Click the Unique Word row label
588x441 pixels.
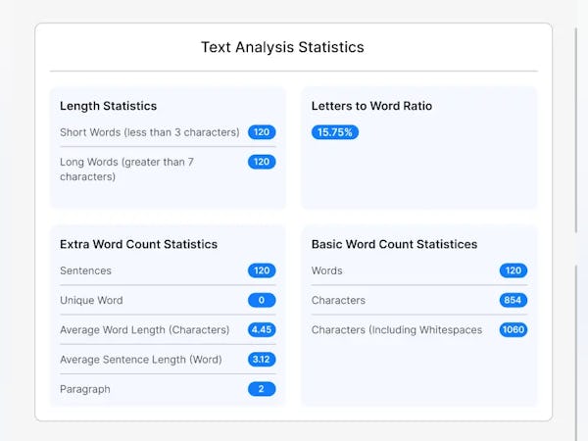pyautogui.click(x=91, y=300)
